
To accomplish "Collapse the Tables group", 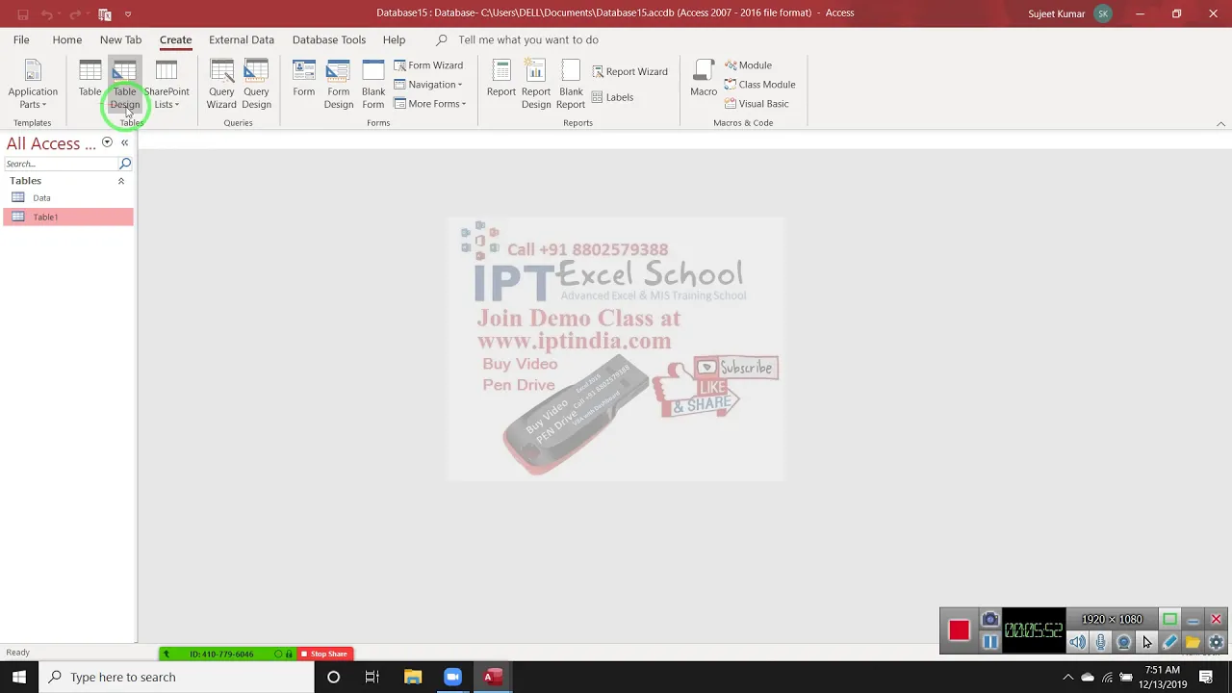I will (x=121, y=181).
